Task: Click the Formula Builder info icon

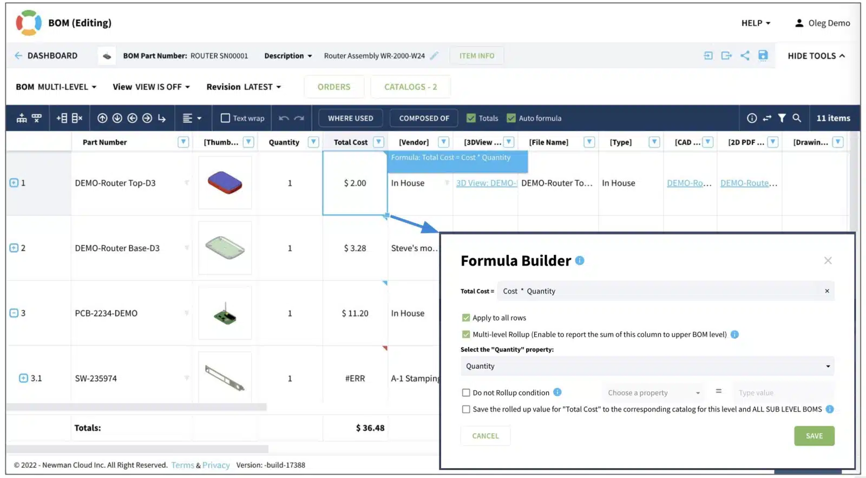Action: [x=580, y=260]
